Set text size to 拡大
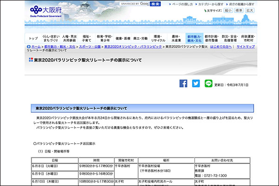This screenshot has height=186, width=279. coord(250,10)
